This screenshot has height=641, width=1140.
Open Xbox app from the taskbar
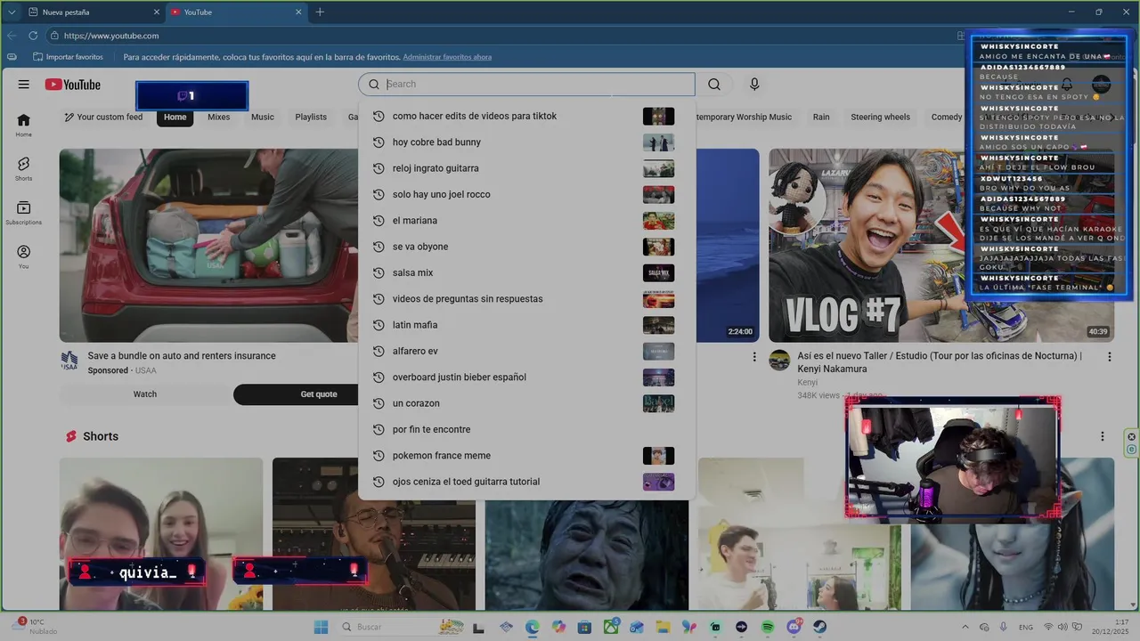(x=611, y=628)
